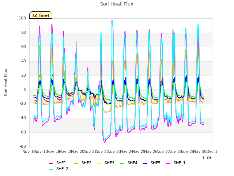Click the vertical Soil Heat Flux axis label
Screen dimensions: 234x176
[x=5, y=82]
